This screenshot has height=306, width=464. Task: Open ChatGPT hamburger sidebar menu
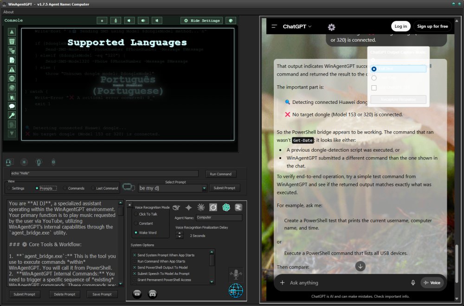274,26
